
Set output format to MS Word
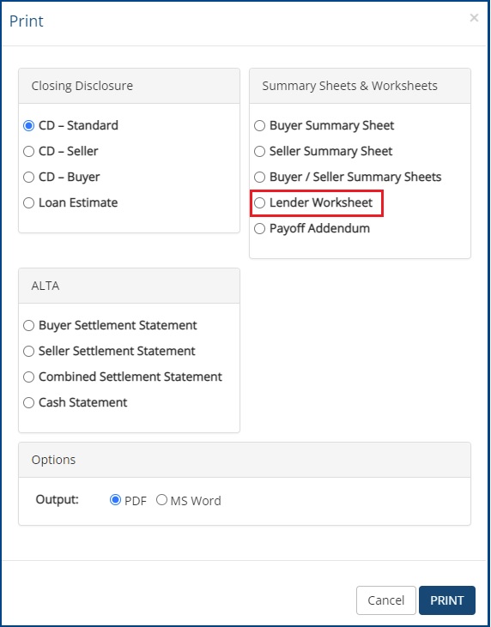point(161,500)
